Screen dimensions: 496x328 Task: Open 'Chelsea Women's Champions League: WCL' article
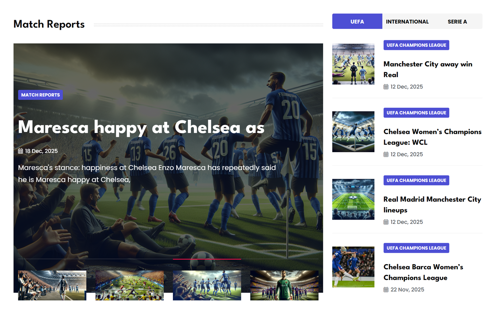(432, 137)
